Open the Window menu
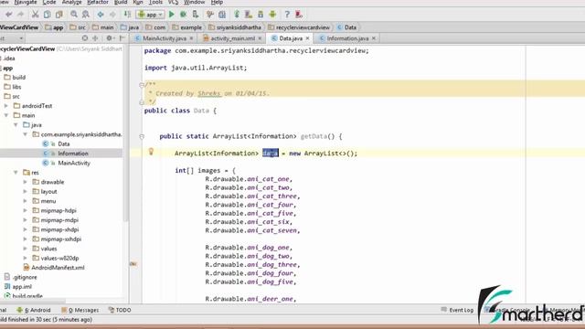The width and height of the screenshot is (585, 329). coord(195,2)
